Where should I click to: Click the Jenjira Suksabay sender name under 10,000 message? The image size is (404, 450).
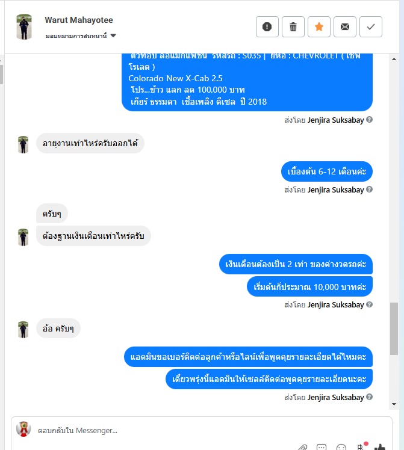point(335,305)
